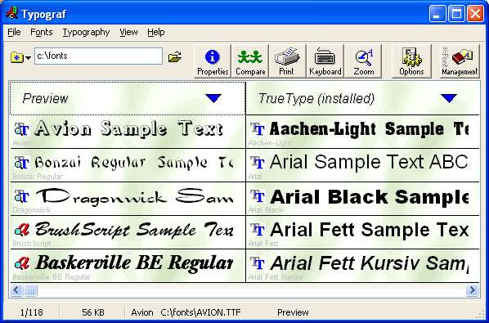Click the Baskerville BE Regular font icon
Screen dimensions: 489x323
[21, 263]
